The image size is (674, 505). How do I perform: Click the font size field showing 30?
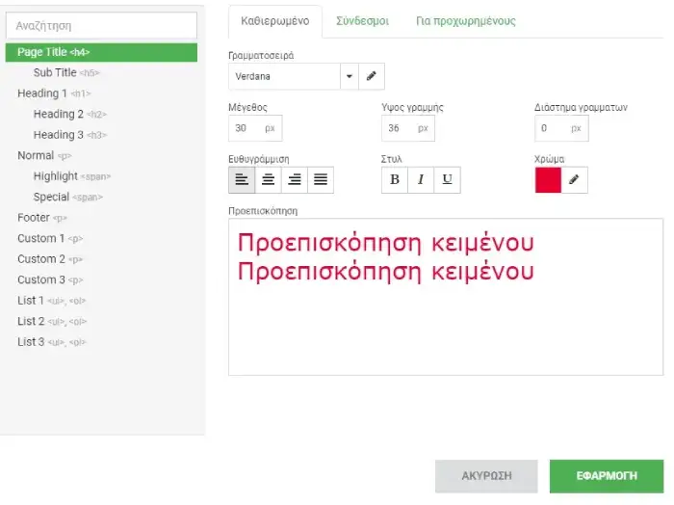(255, 128)
